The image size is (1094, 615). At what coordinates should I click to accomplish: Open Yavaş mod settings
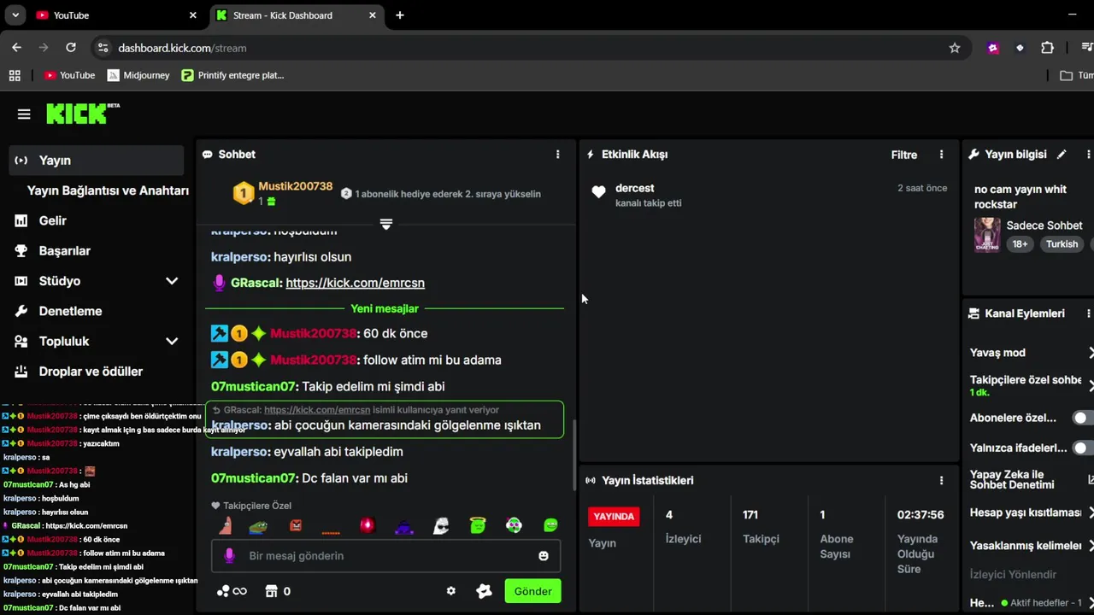click(x=1032, y=353)
